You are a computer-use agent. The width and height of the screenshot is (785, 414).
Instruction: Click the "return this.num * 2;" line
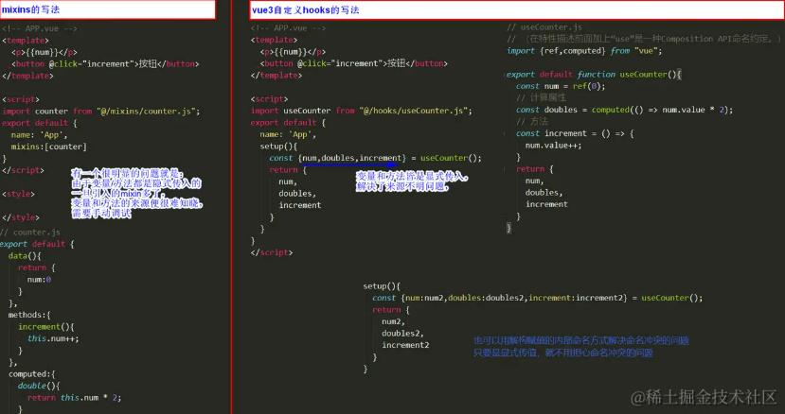pyautogui.click(x=74, y=398)
